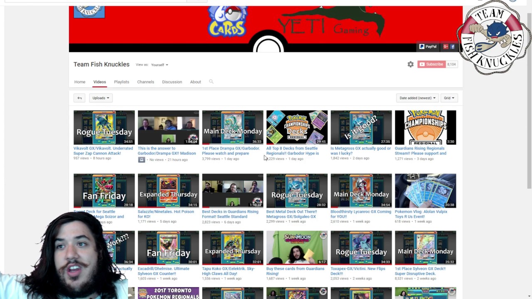Open Date added (newest) sort dropdown
This screenshot has width=532, height=299.
click(x=417, y=98)
